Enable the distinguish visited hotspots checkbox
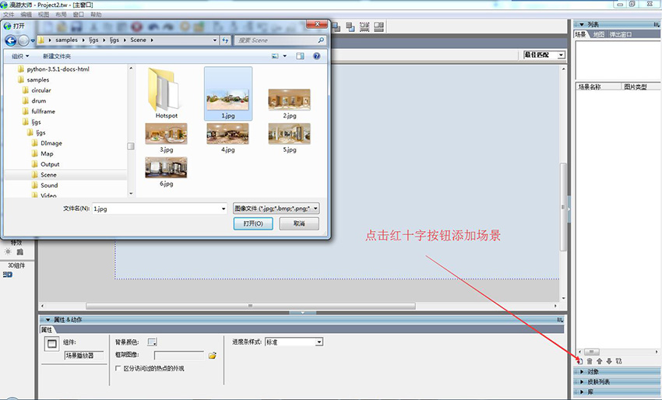 point(118,368)
